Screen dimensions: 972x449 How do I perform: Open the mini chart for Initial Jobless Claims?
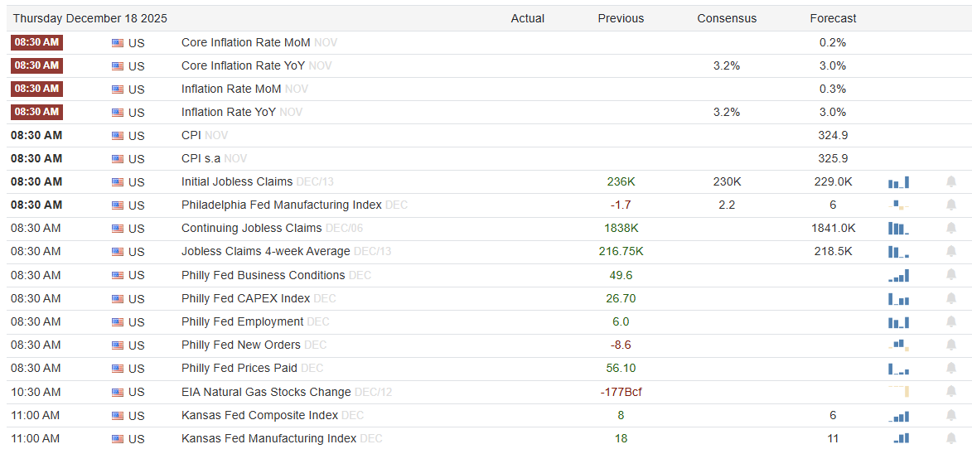(x=898, y=182)
